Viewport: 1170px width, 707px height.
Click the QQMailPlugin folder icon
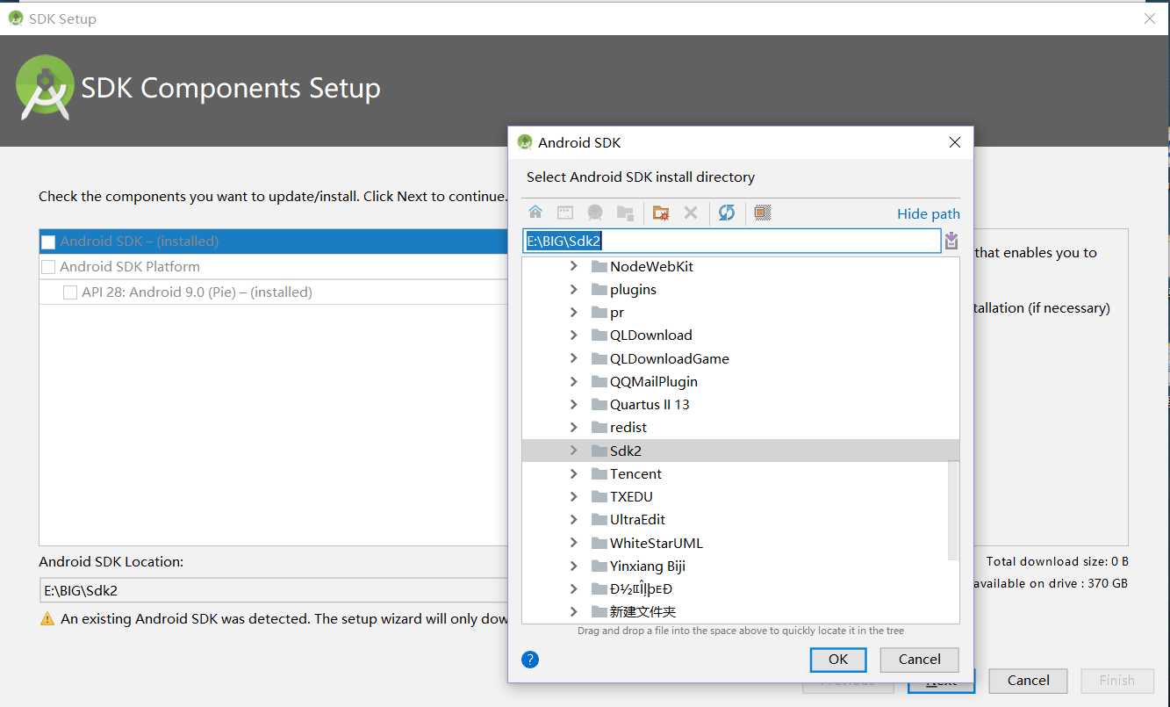pos(599,381)
